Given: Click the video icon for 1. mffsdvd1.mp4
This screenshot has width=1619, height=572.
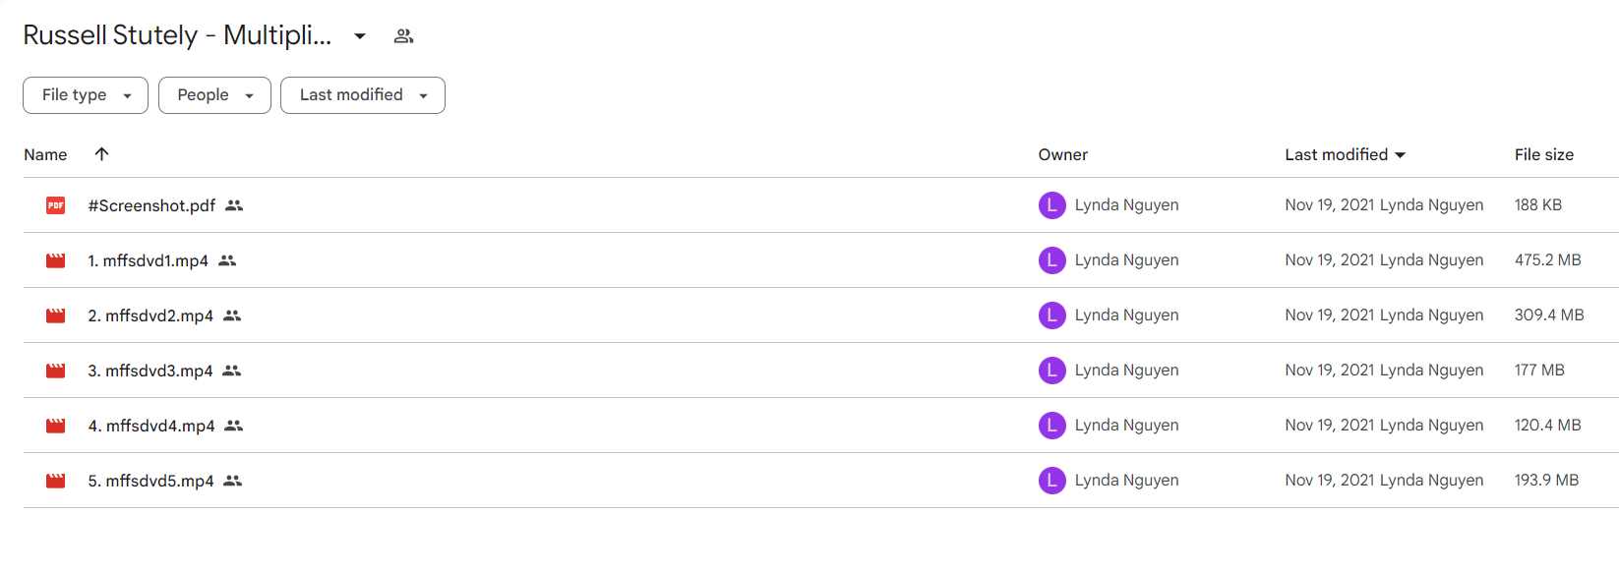Looking at the screenshot, I should [56, 260].
